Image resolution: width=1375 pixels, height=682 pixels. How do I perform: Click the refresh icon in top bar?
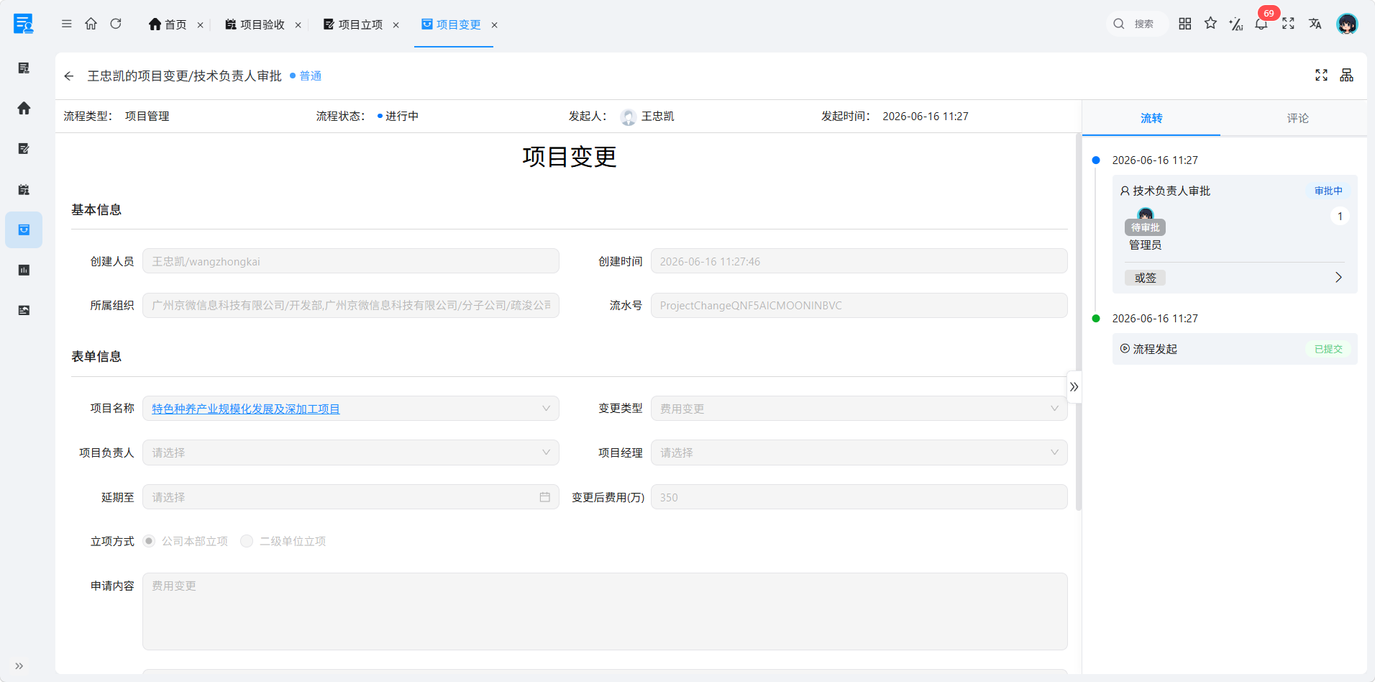pos(116,24)
